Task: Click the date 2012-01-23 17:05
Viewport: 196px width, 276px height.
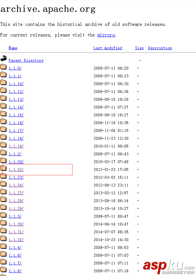Action: pyautogui.click(x=111, y=170)
